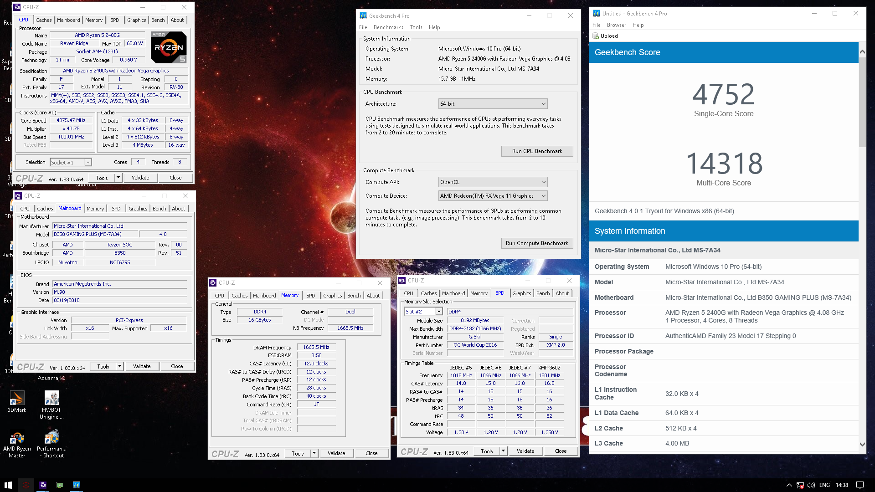
Task: Click the Run Compute Benchmark button
Action: point(537,243)
